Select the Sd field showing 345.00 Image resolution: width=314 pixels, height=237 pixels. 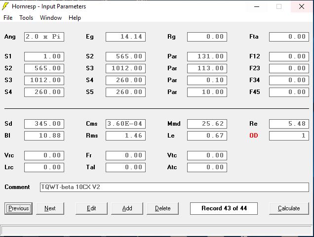pyautogui.click(x=44, y=124)
